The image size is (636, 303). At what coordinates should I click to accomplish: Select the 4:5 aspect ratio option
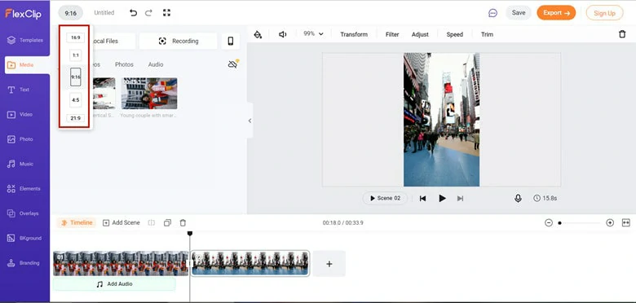click(x=76, y=100)
